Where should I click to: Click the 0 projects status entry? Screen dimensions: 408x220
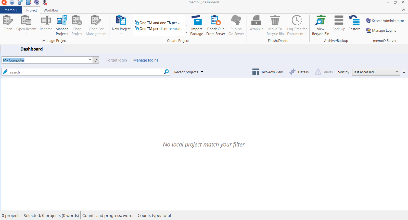(11, 215)
